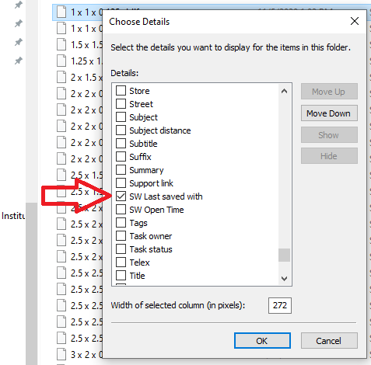
Task: Click the details list scroll up arrow
Action: (x=284, y=91)
